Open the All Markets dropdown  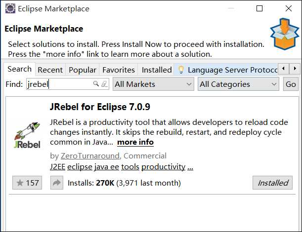point(153,84)
